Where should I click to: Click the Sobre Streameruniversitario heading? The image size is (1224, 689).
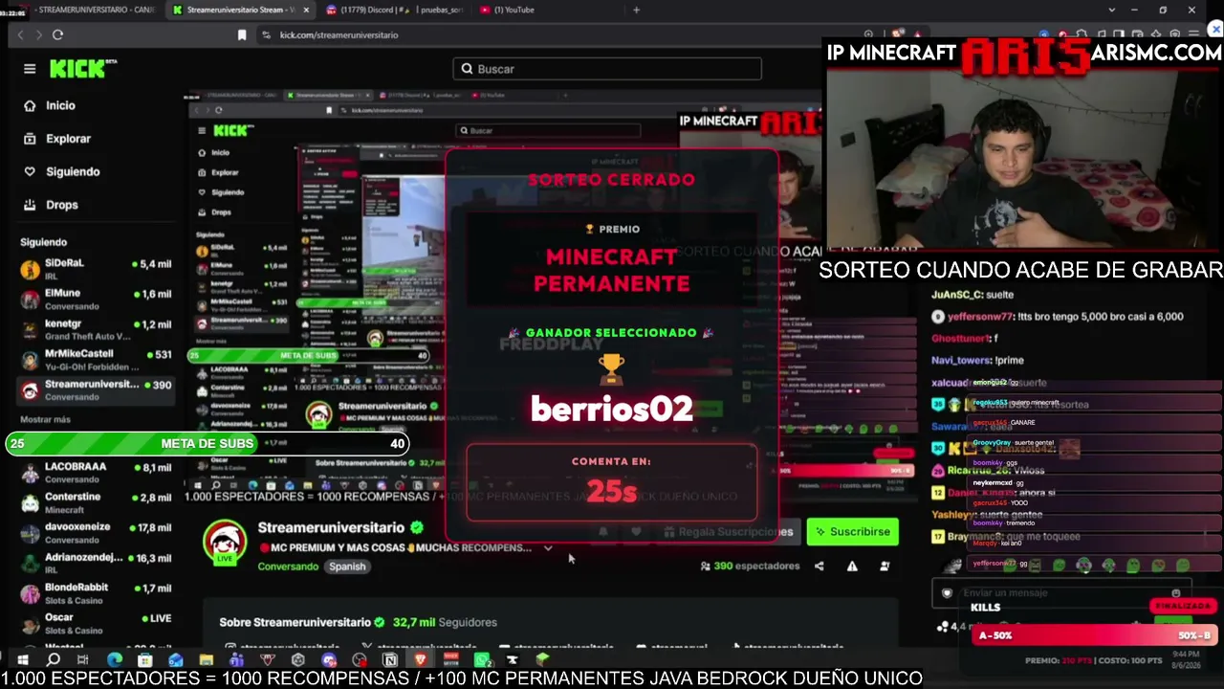pyautogui.click(x=295, y=622)
